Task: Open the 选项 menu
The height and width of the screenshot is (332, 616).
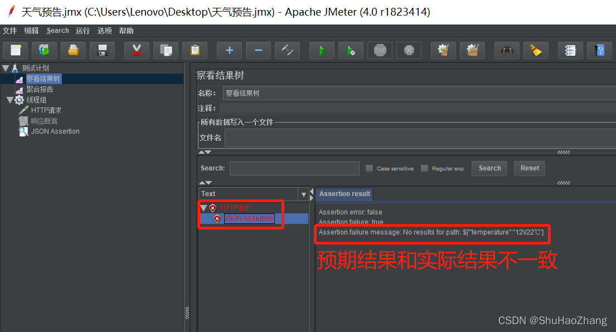Action: [x=104, y=31]
